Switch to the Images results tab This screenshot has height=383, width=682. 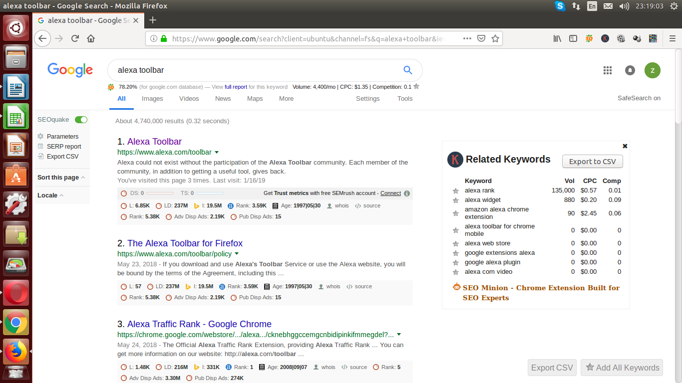(x=152, y=99)
